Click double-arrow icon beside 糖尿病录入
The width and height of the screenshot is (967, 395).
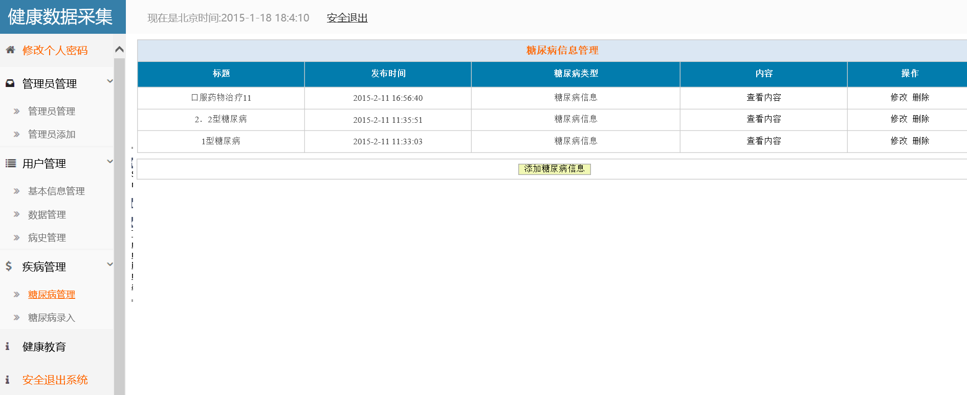click(x=17, y=318)
